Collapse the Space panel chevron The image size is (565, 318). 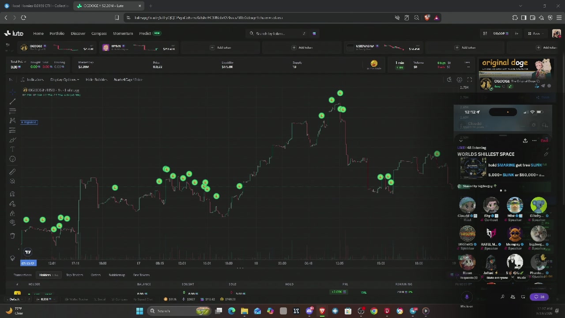point(461,141)
